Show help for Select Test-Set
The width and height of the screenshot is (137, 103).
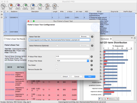coord(92,37)
